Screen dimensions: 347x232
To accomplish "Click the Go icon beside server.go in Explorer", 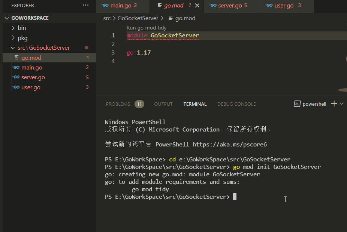I will [16, 77].
